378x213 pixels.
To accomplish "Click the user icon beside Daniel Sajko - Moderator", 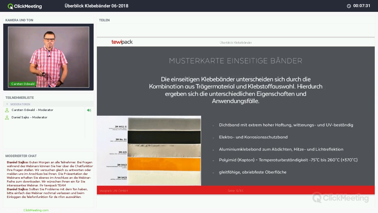I will click(x=7, y=117).
